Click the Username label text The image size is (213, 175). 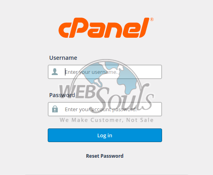tap(63, 58)
